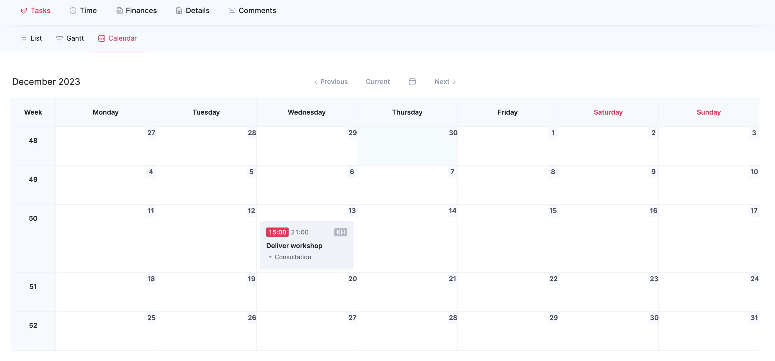Select day 22 on Friday
The height and width of the screenshot is (361, 775).
click(508, 292)
